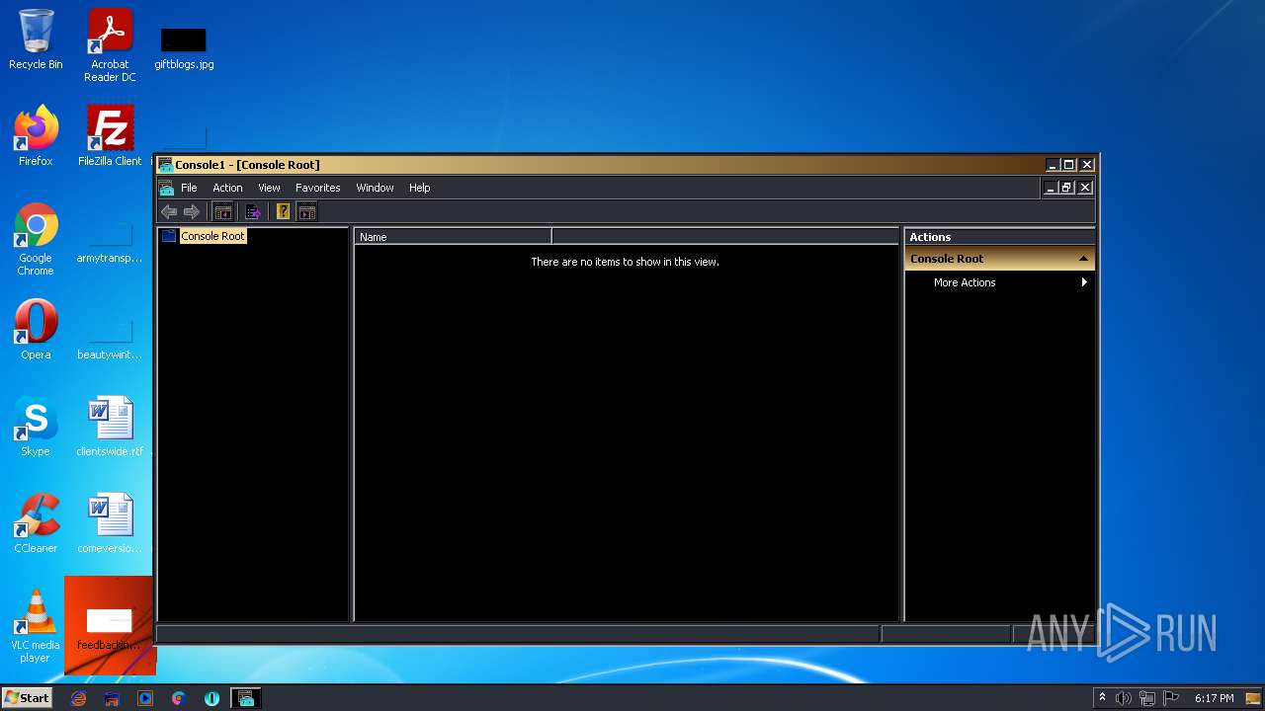Viewport: 1265px width, 711px height.
Task: Open Acrobat Reader DC desktop shortcut
Action: [110, 44]
